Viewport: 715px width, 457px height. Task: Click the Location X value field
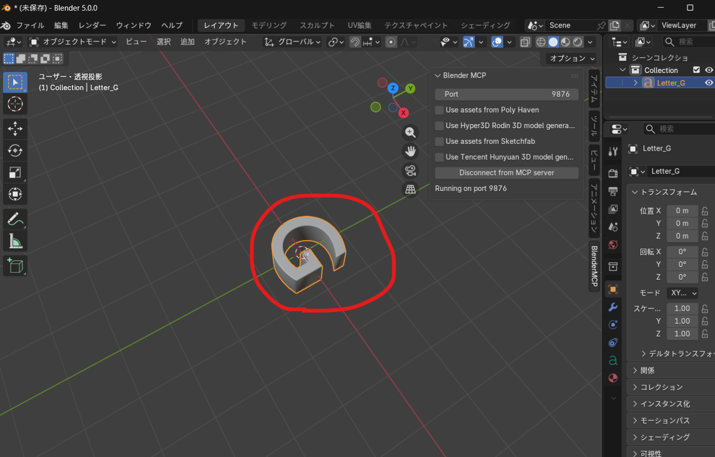(x=682, y=211)
